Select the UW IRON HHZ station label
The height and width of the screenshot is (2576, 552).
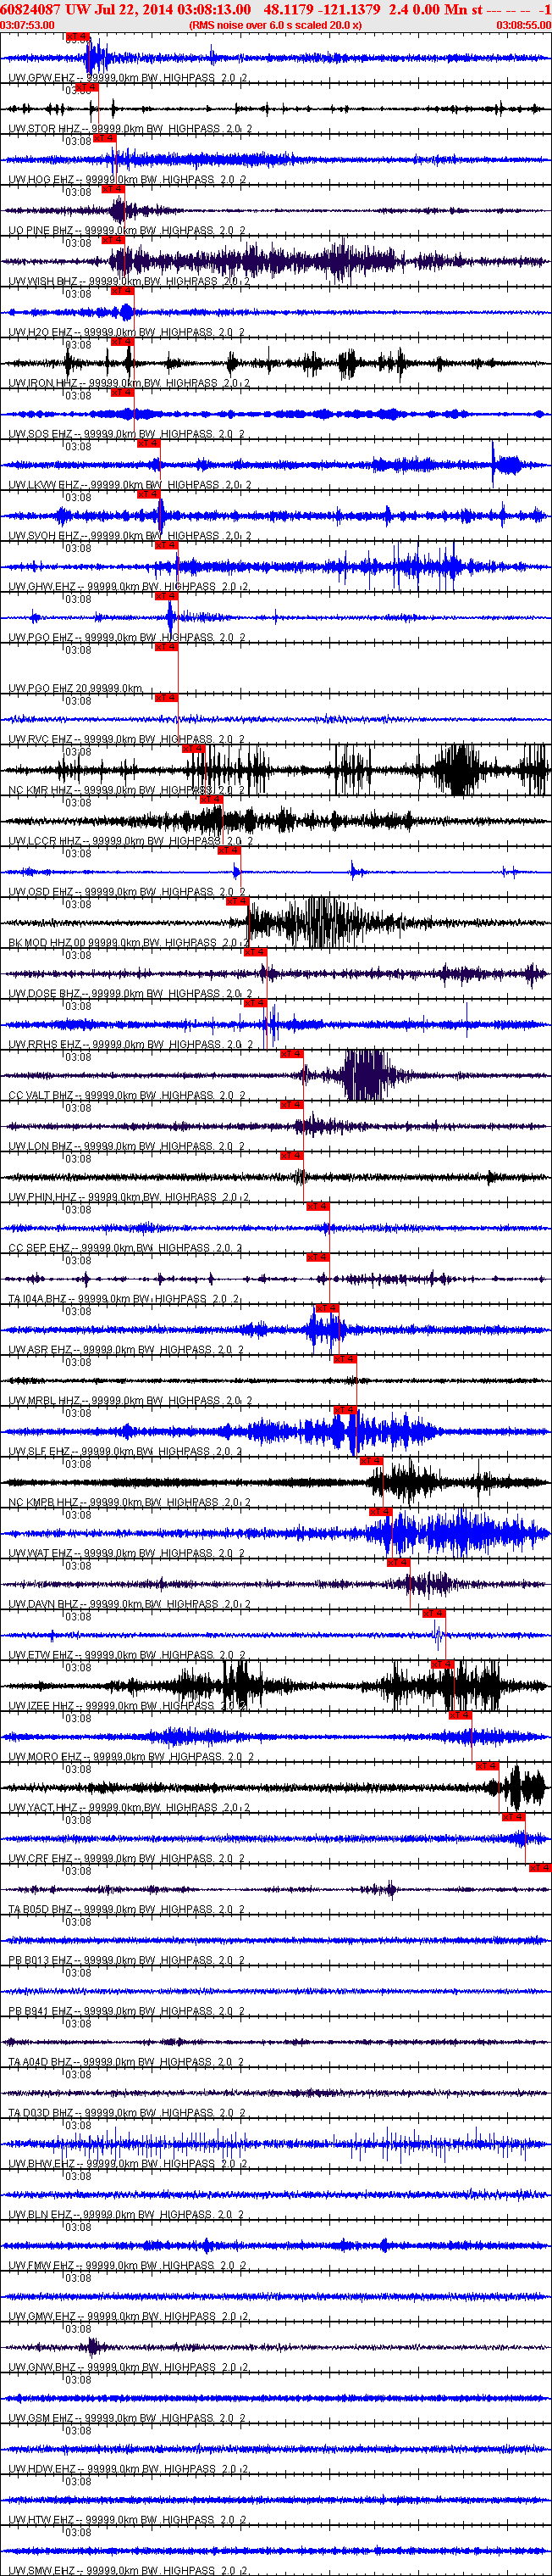[129, 384]
